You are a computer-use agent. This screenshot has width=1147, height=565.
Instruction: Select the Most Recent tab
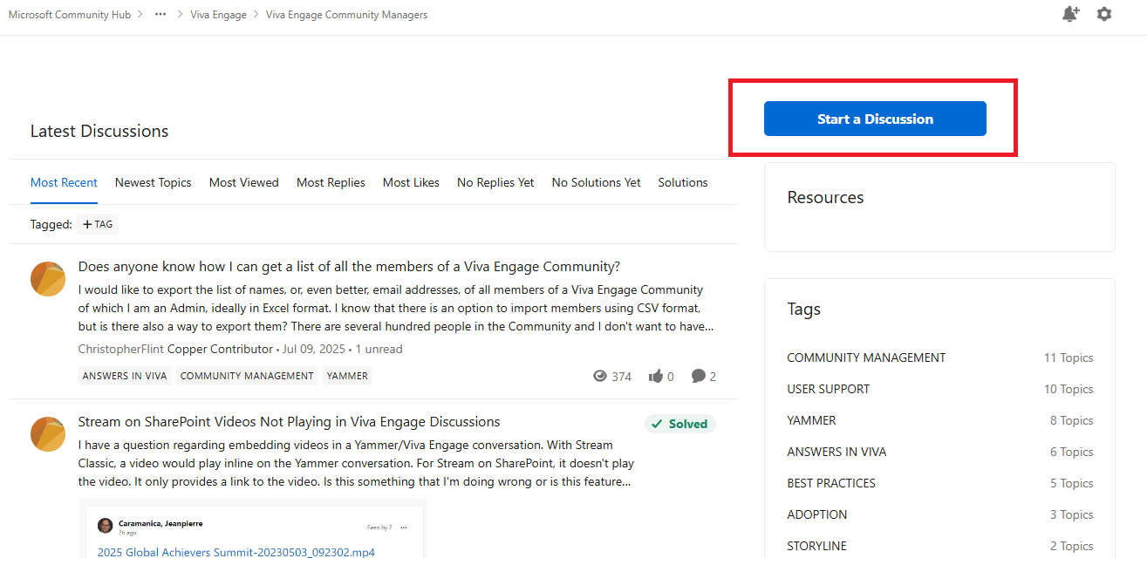[x=64, y=182]
